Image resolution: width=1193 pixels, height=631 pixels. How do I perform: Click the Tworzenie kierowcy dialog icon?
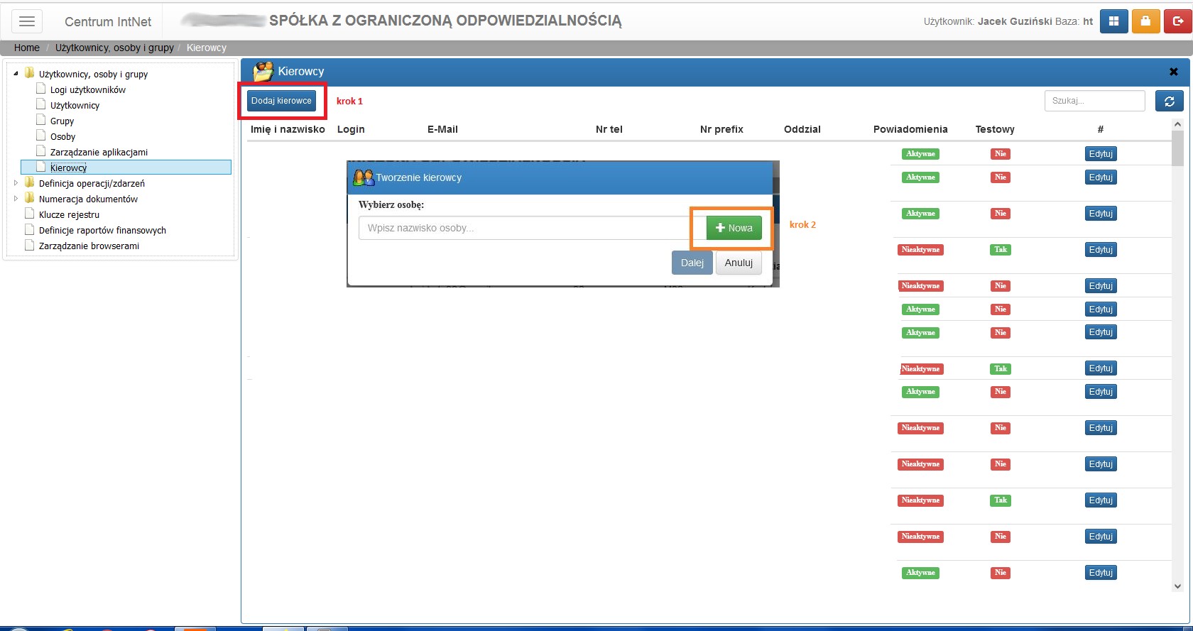(x=364, y=177)
